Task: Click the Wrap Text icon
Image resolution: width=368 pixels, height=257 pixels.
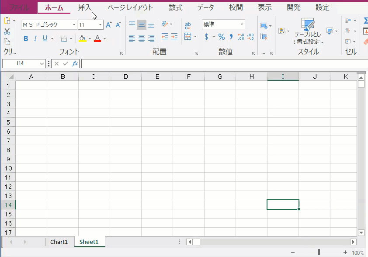Action: 188,26
